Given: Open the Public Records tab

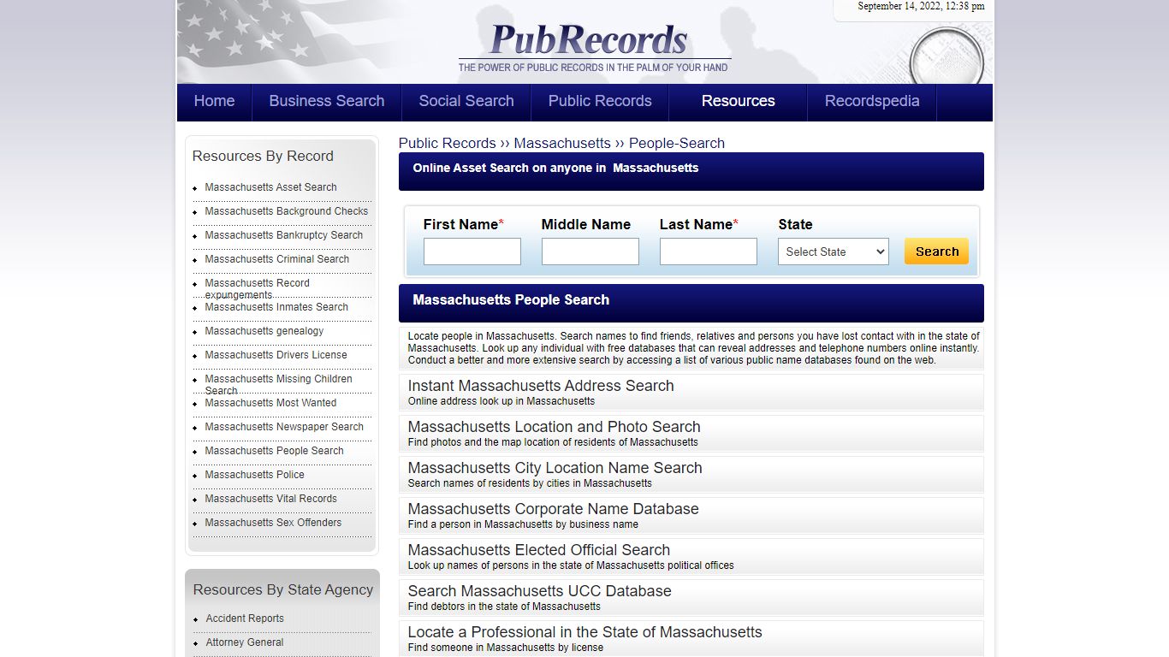Looking at the screenshot, I should coord(600,101).
